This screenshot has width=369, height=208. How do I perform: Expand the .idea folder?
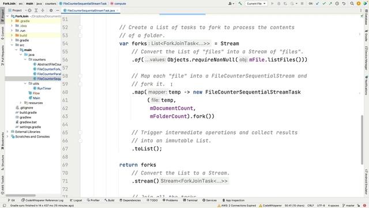12,25
